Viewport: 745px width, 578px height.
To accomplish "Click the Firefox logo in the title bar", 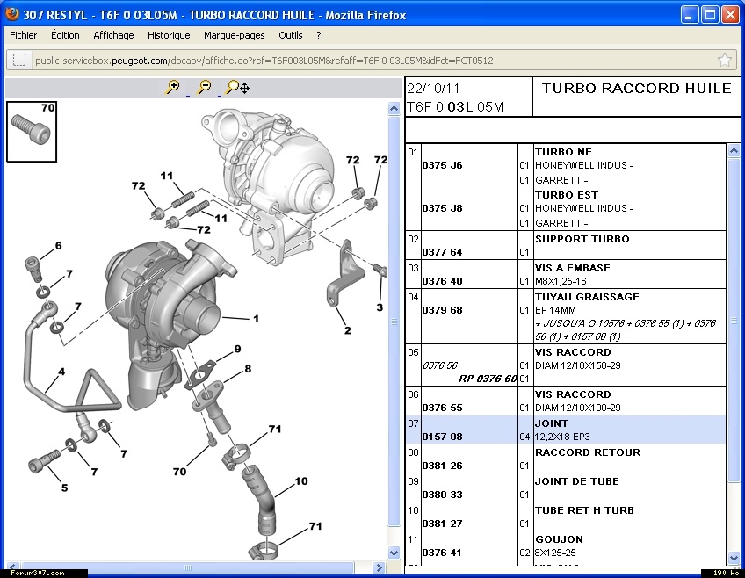I will [x=11, y=15].
